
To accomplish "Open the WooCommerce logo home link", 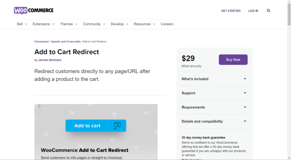I will (34, 11).
